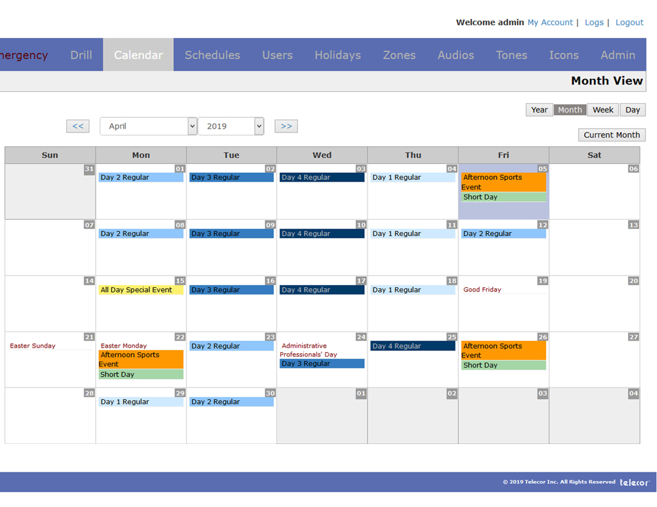657x507 pixels.
Task: Switch to Week view
Action: point(603,110)
